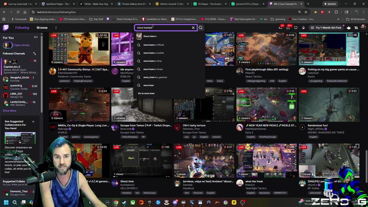
Task: Click the Bits gem icon
Action: (x=303, y=28)
